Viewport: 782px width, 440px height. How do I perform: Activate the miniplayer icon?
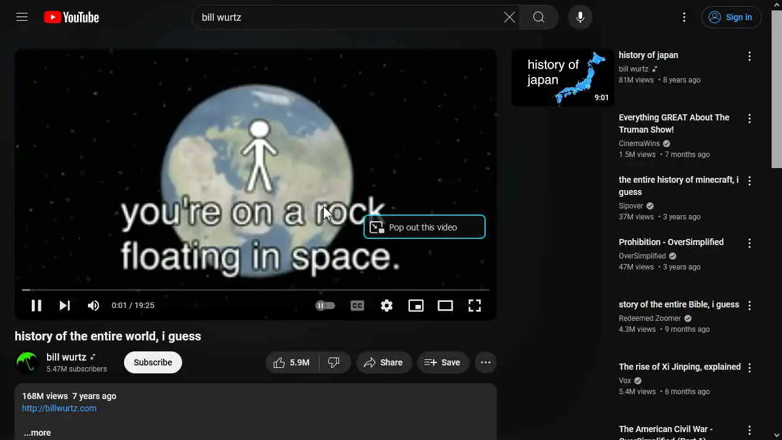(x=416, y=306)
